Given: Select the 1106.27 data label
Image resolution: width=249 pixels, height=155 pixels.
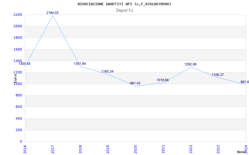Looking at the screenshot, I should pyautogui.click(x=218, y=75).
